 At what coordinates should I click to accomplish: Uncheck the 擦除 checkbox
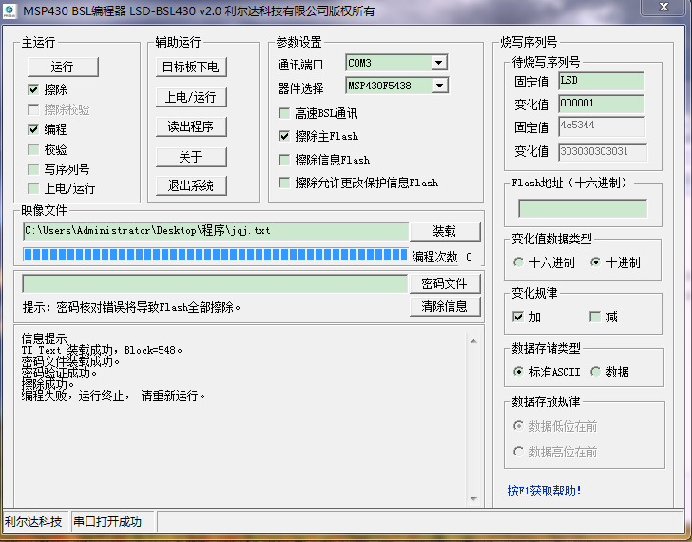coord(33,89)
